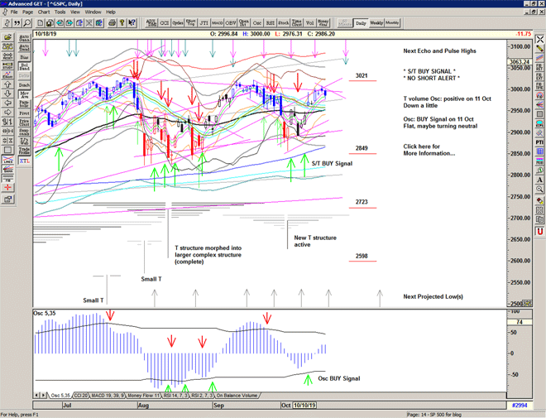Click the left tab scroll arrow

click(36, 395)
